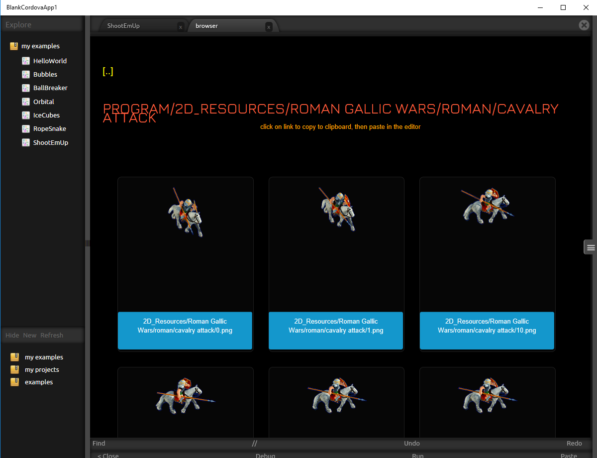
Task: Click the HelloWorld file icon
Action: (x=26, y=61)
